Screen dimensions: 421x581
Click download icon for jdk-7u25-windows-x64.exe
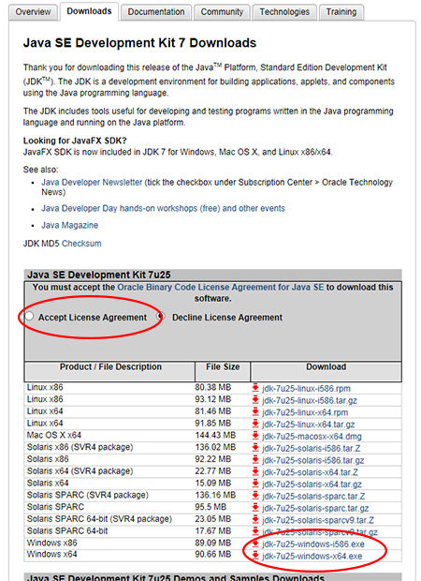click(x=255, y=555)
